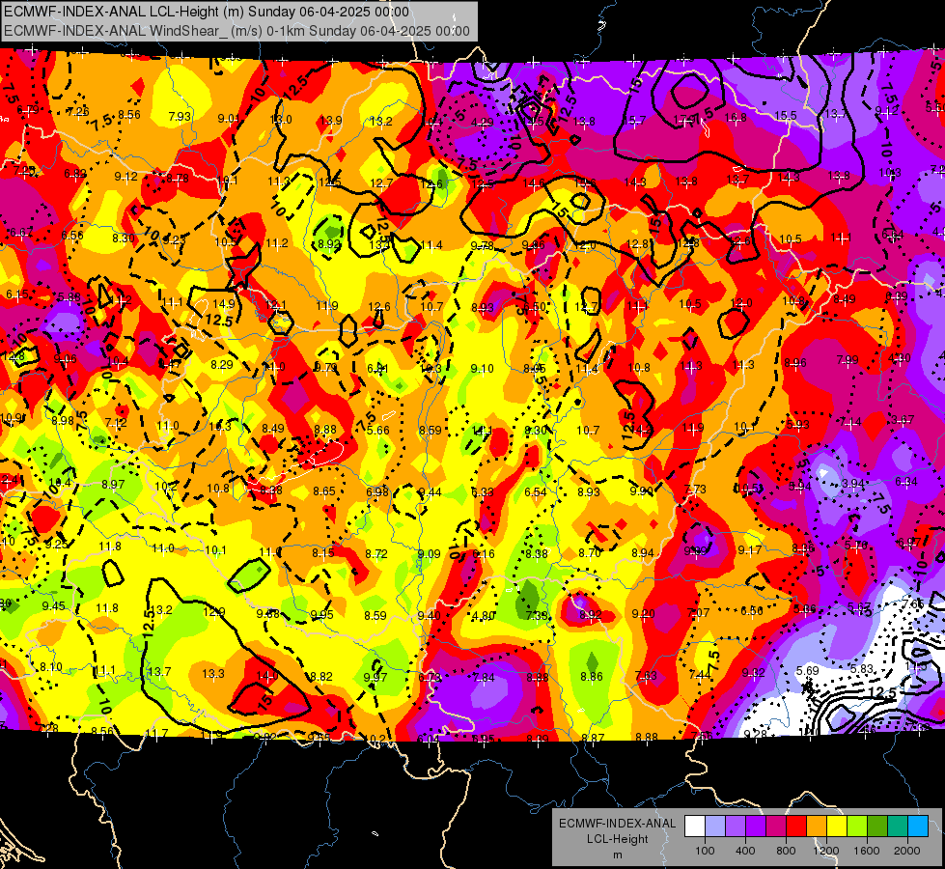Click the grid value '5.83'
The height and width of the screenshot is (869, 945).
(x=862, y=668)
